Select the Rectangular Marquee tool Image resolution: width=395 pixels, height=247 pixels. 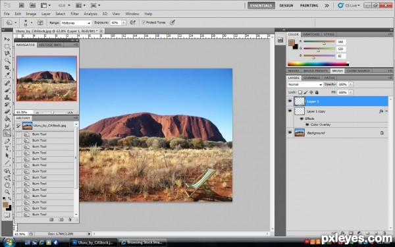tap(7, 46)
